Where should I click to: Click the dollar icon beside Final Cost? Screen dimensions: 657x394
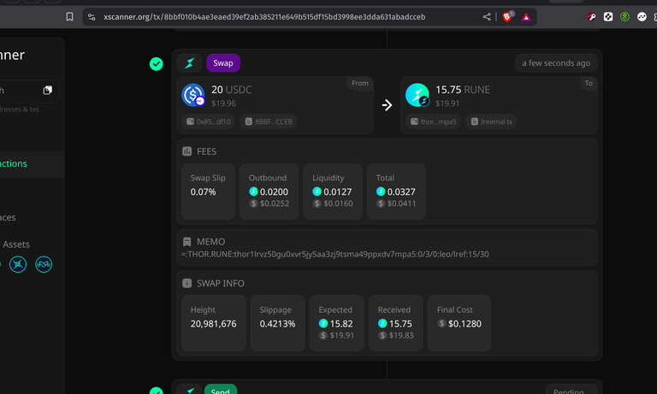[x=441, y=323]
